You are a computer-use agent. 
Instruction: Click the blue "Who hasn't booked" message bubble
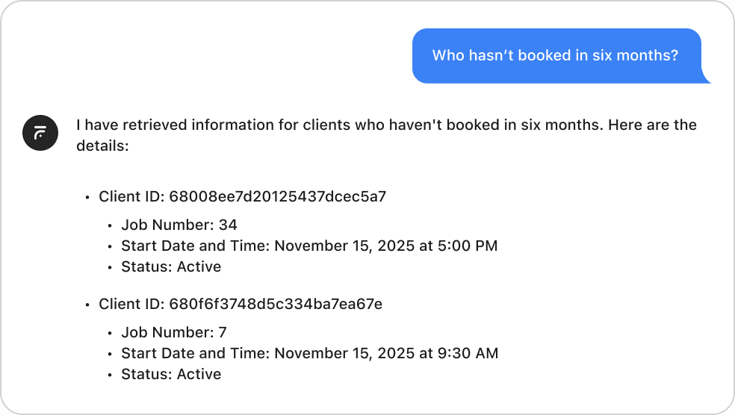555,56
